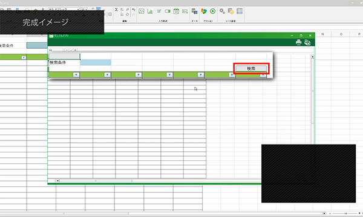
Task: Click the green run play icon
Action: coord(212,11)
